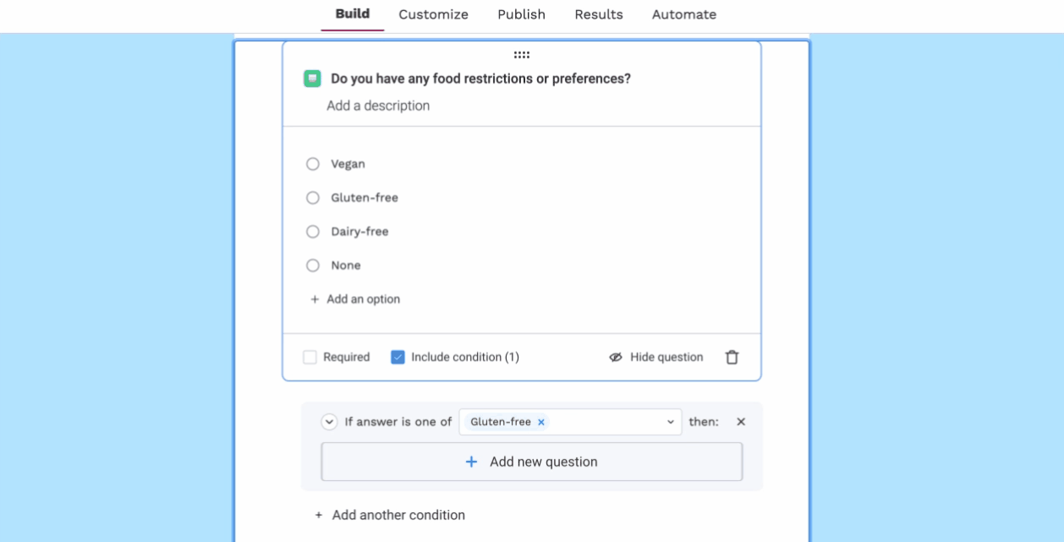
Task: Open the condition answer dropdown arrow
Action: point(671,422)
